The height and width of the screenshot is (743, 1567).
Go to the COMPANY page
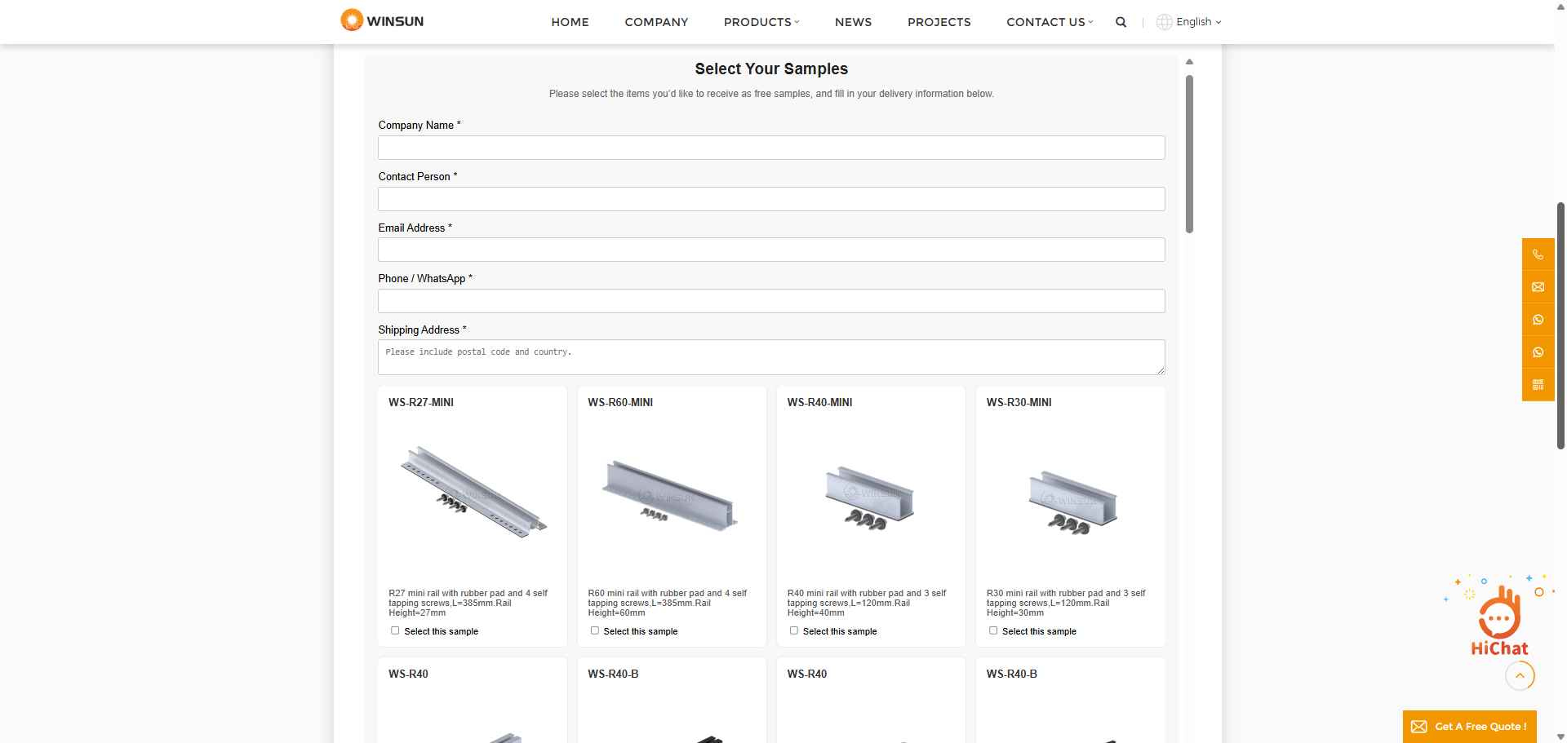click(656, 22)
